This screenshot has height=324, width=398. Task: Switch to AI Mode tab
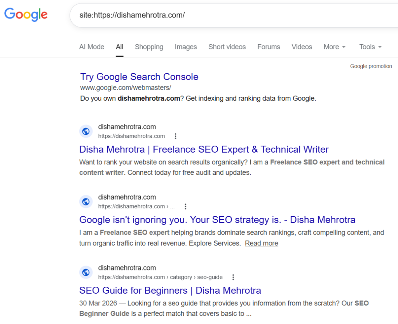point(92,47)
